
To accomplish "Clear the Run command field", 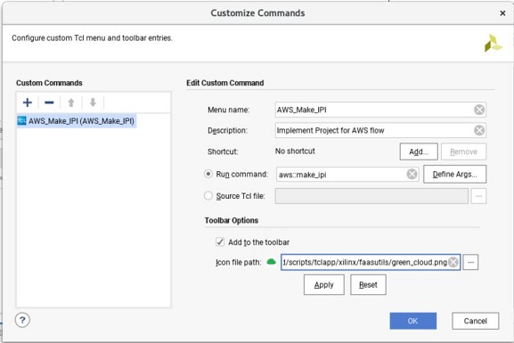I will [412, 174].
